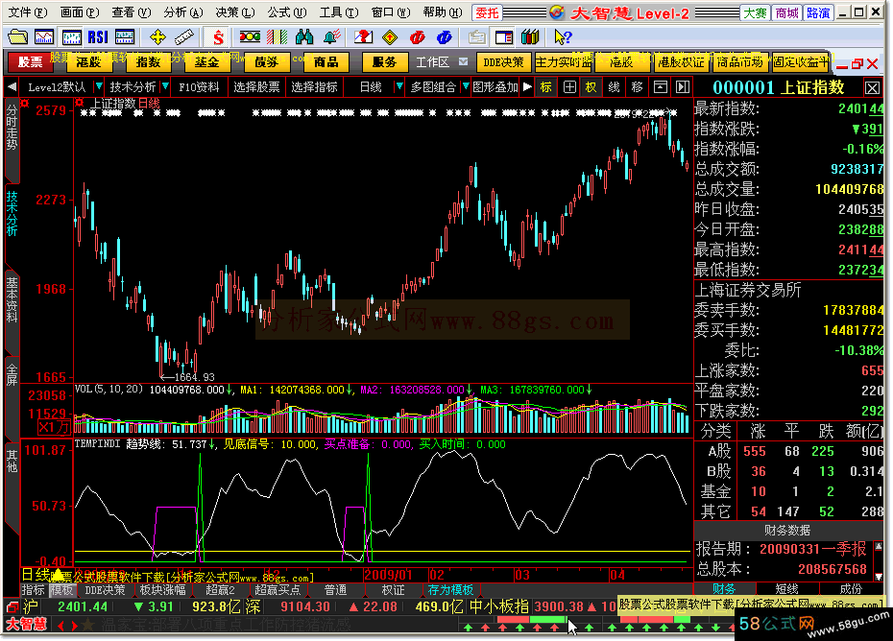Click the alarm bell alert icon
Image resolution: width=893 pixels, height=641 pixels.
tap(331, 37)
